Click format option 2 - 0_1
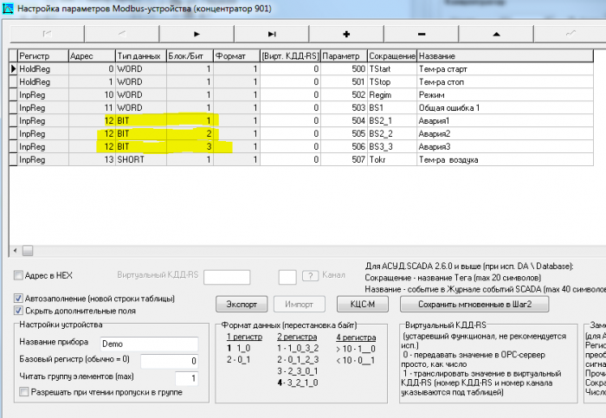 (238, 360)
